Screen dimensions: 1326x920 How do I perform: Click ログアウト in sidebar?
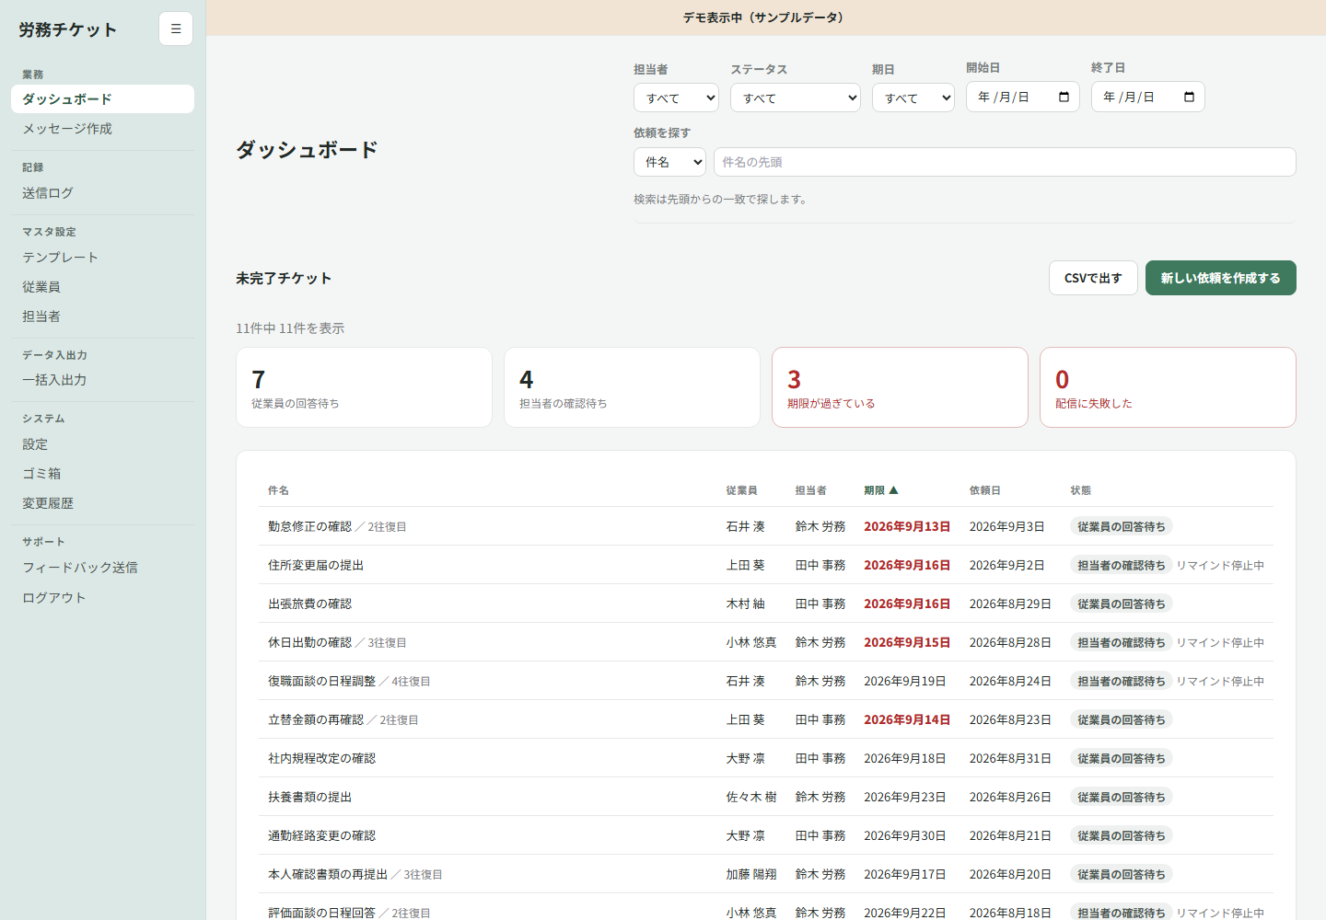[x=102, y=598]
